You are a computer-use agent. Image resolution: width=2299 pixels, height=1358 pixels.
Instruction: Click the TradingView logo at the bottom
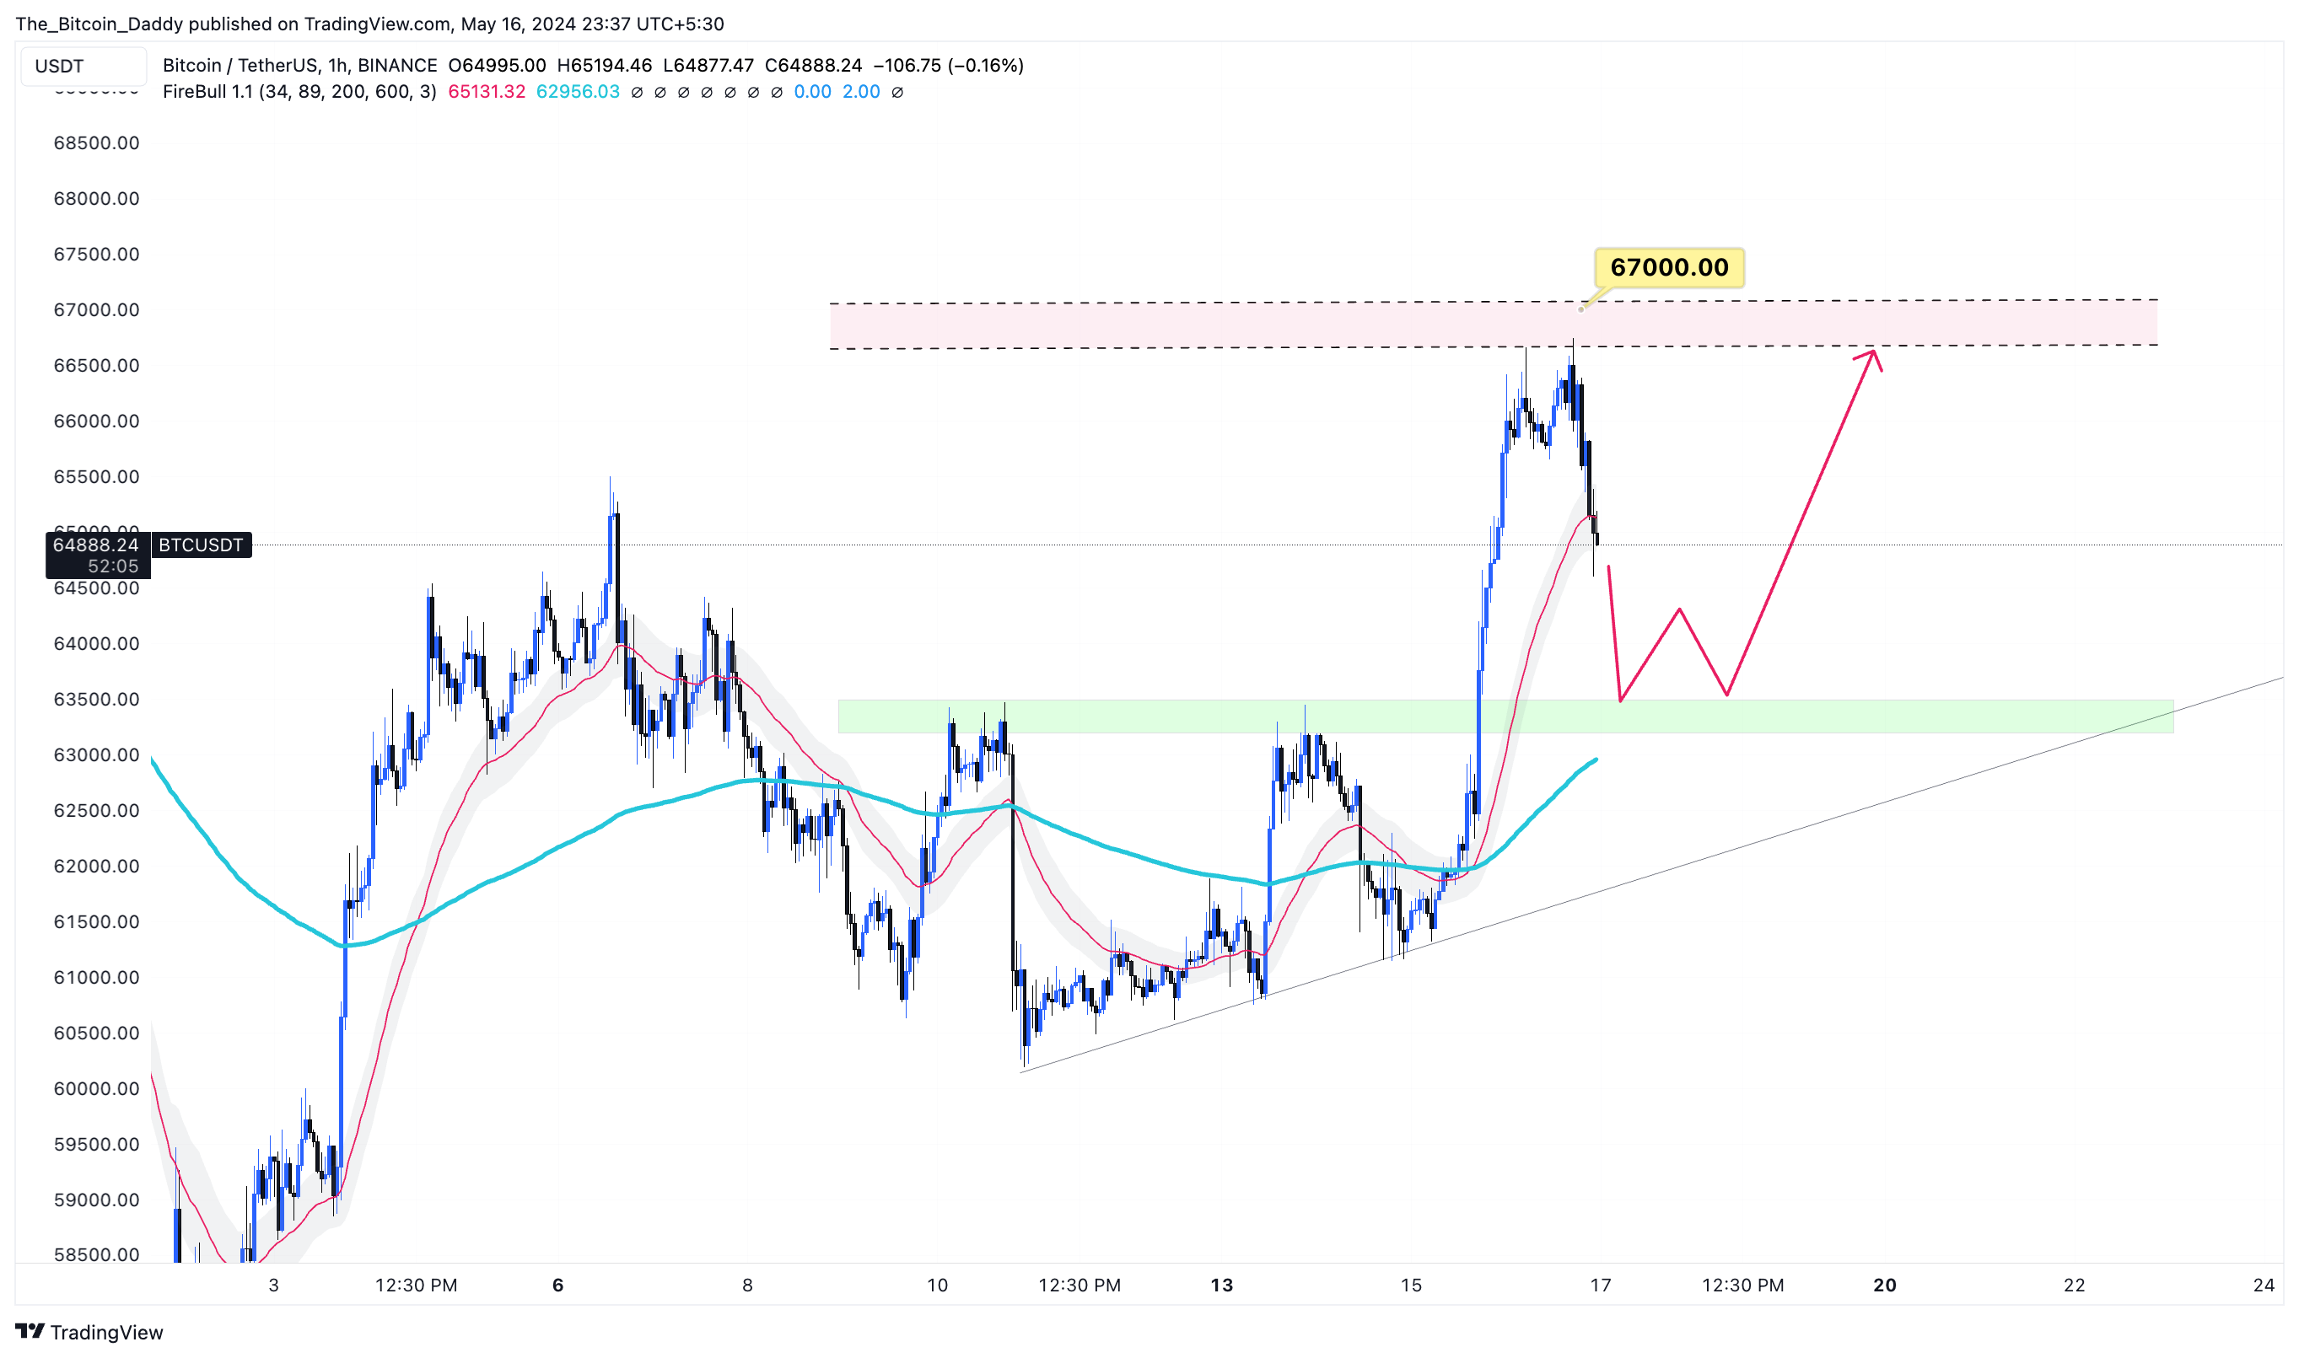point(89,1332)
